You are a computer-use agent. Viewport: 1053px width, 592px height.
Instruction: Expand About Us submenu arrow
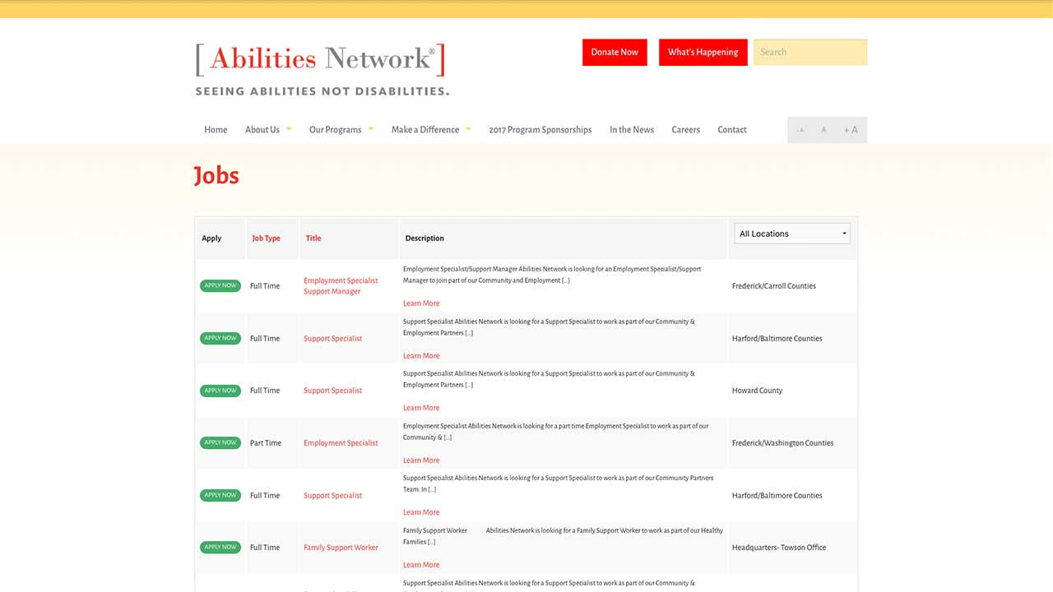[289, 128]
